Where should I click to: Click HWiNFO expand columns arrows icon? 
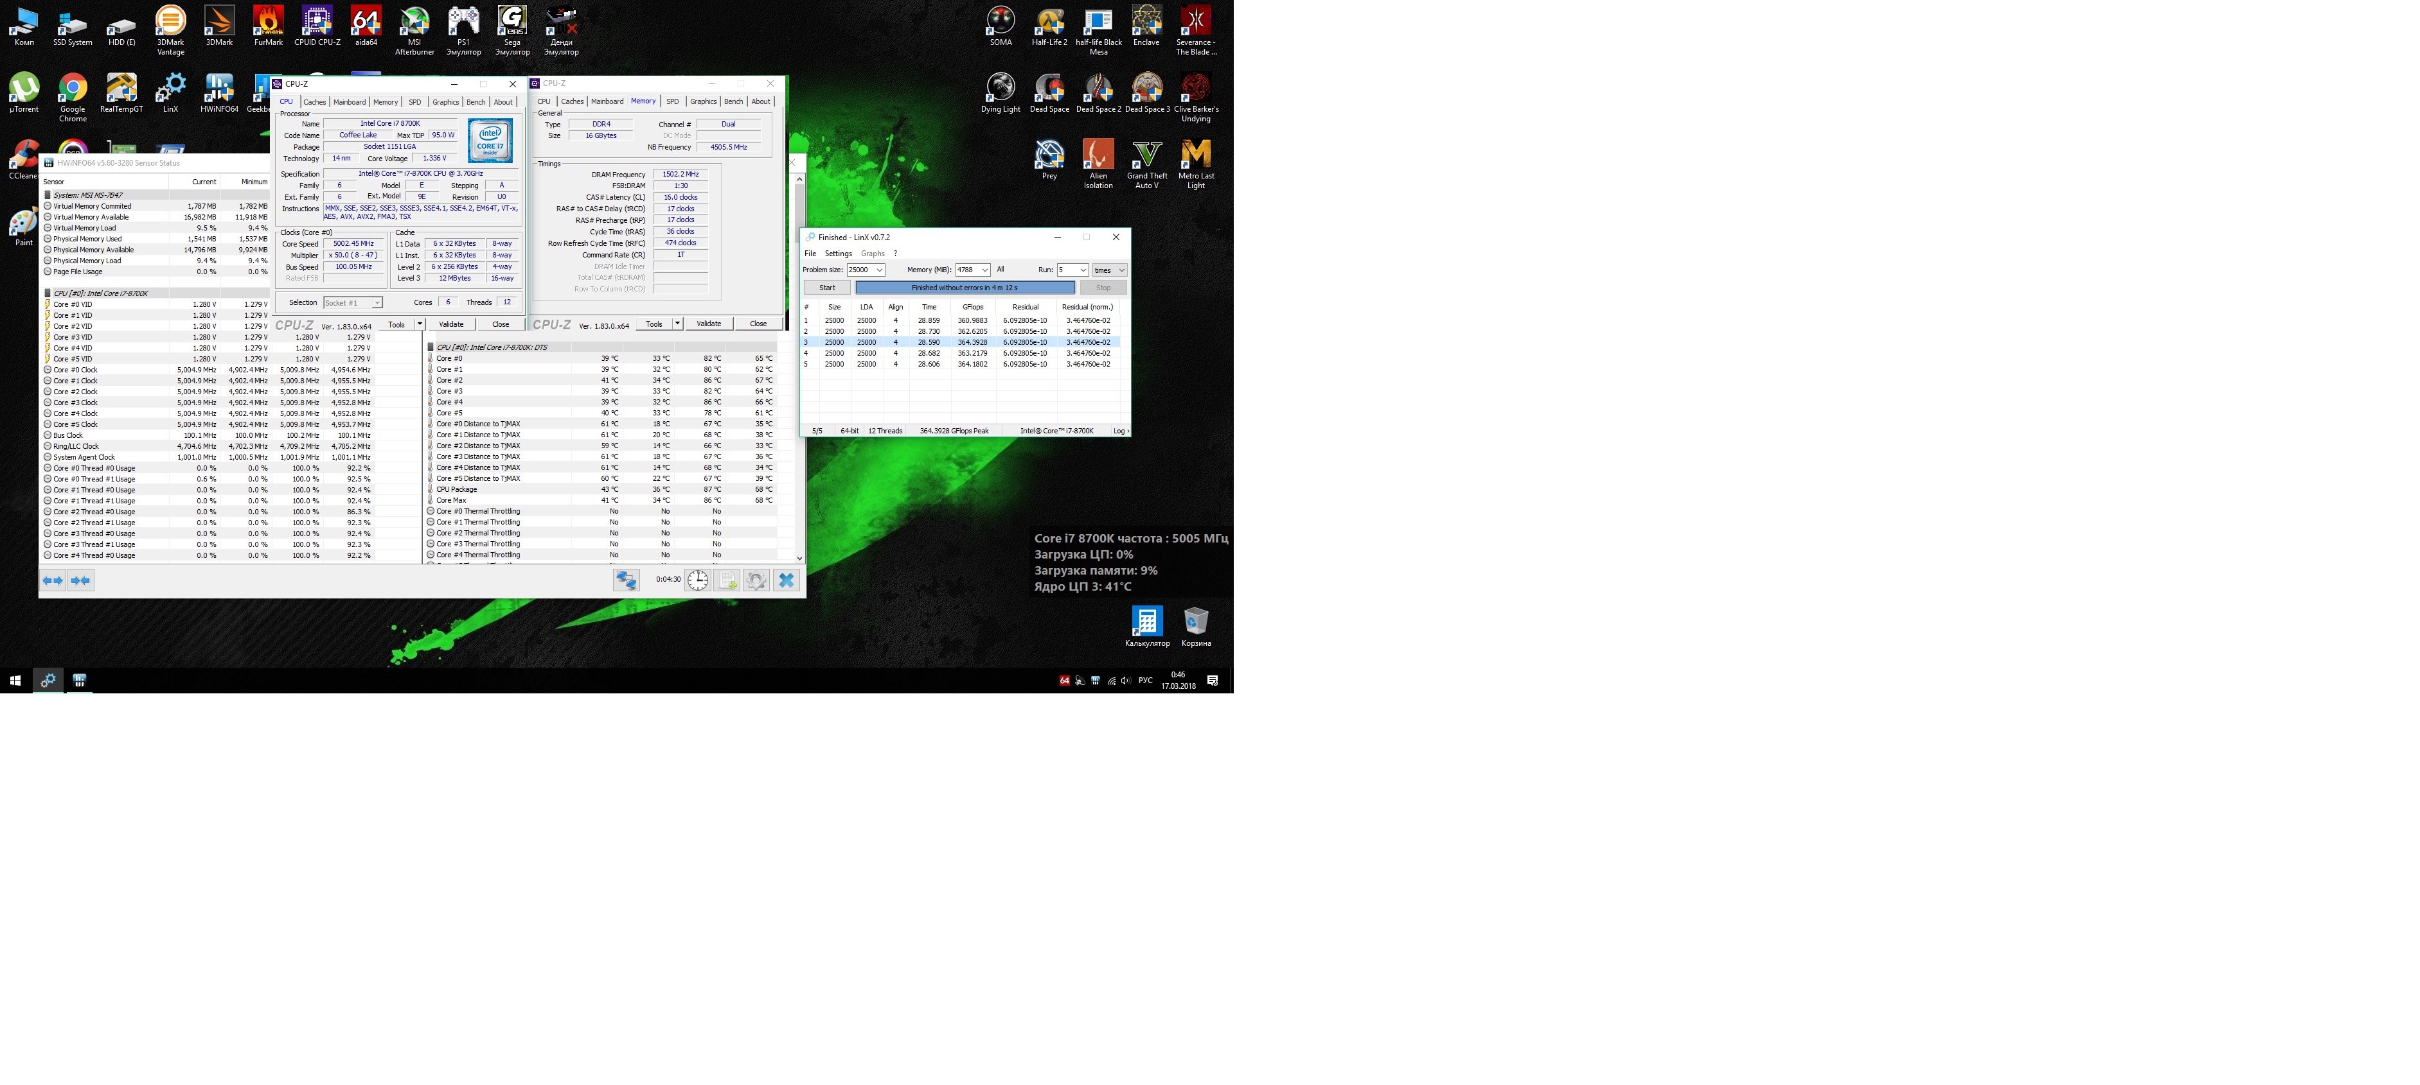pos(53,581)
